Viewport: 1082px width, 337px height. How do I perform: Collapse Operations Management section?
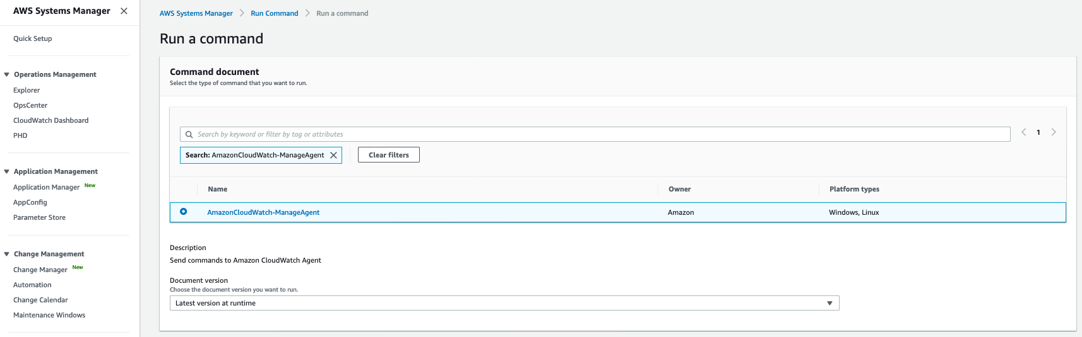(x=7, y=74)
